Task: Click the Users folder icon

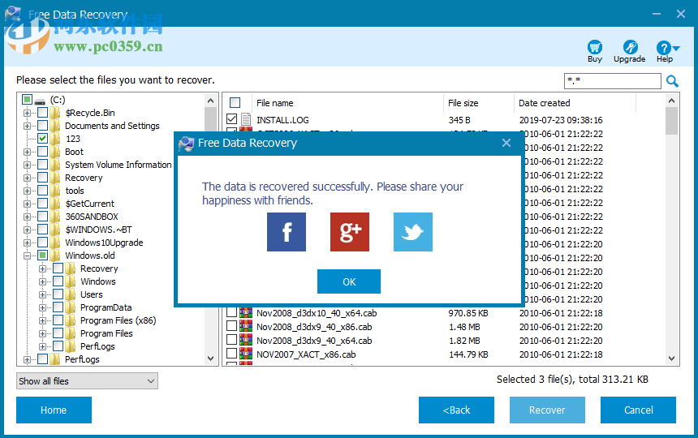Action: pyautogui.click(x=71, y=294)
